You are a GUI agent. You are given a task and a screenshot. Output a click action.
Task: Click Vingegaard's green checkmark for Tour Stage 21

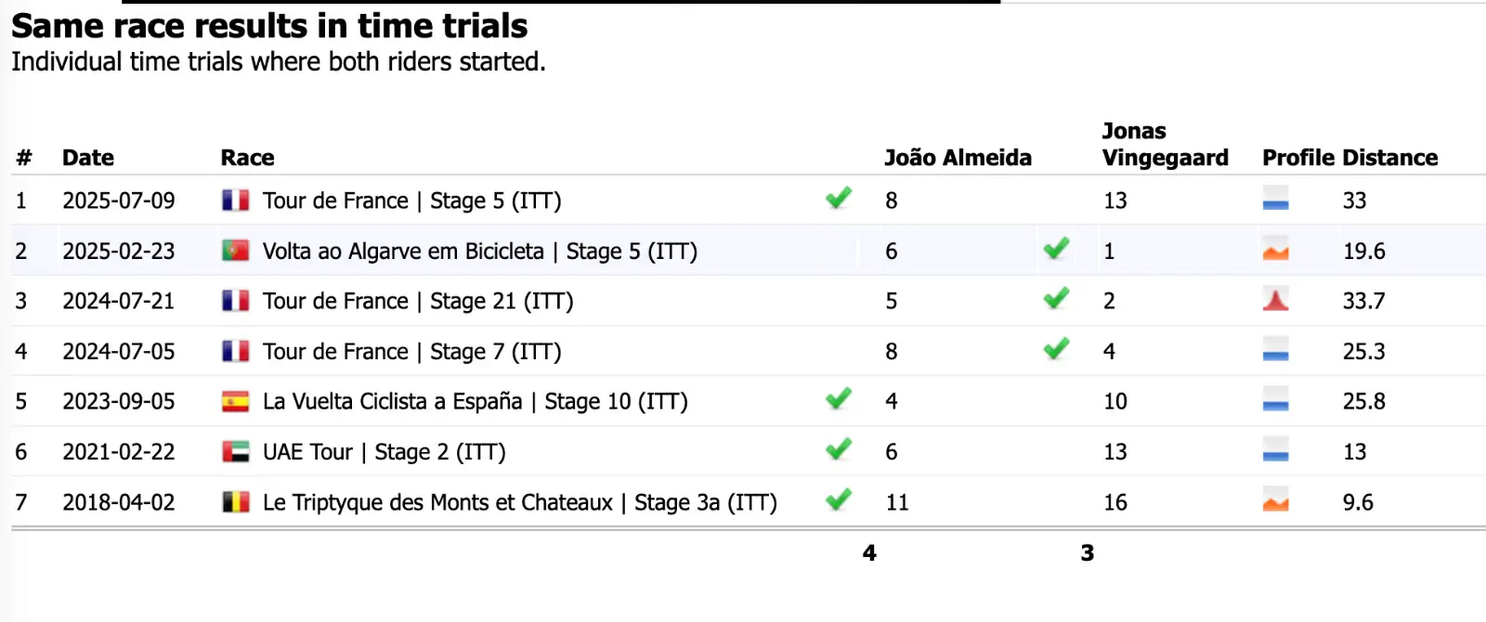(x=1056, y=298)
